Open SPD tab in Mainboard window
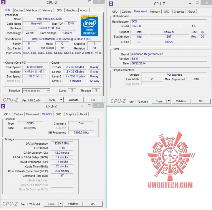 click(x=167, y=11)
